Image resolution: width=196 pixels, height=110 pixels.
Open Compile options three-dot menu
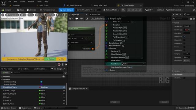pos(13,10)
